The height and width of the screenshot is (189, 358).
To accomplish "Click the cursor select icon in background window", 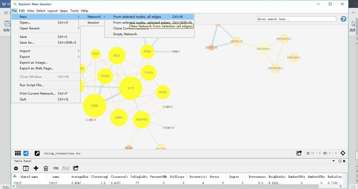I will pyautogui.click(x=353, y=24).
